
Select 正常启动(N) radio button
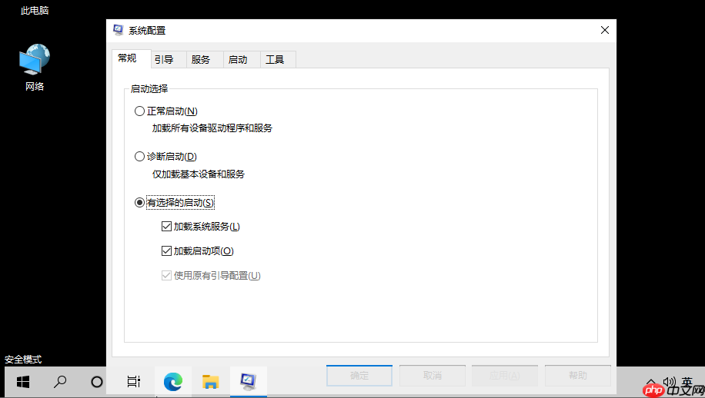[x=139, y=111]
